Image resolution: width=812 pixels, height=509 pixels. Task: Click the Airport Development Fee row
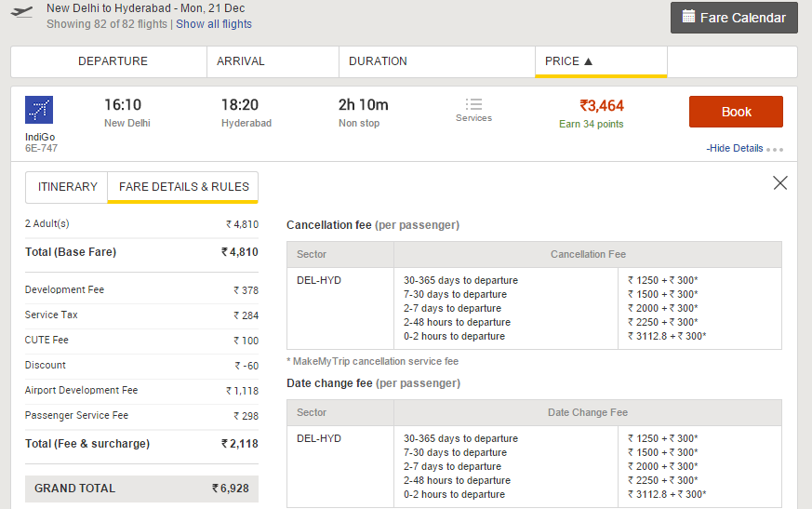pyautogui.click(x=142, y=390)
